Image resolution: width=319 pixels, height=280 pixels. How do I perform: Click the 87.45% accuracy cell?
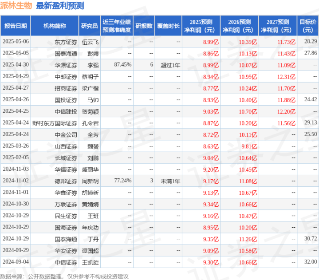coord(123,65)
